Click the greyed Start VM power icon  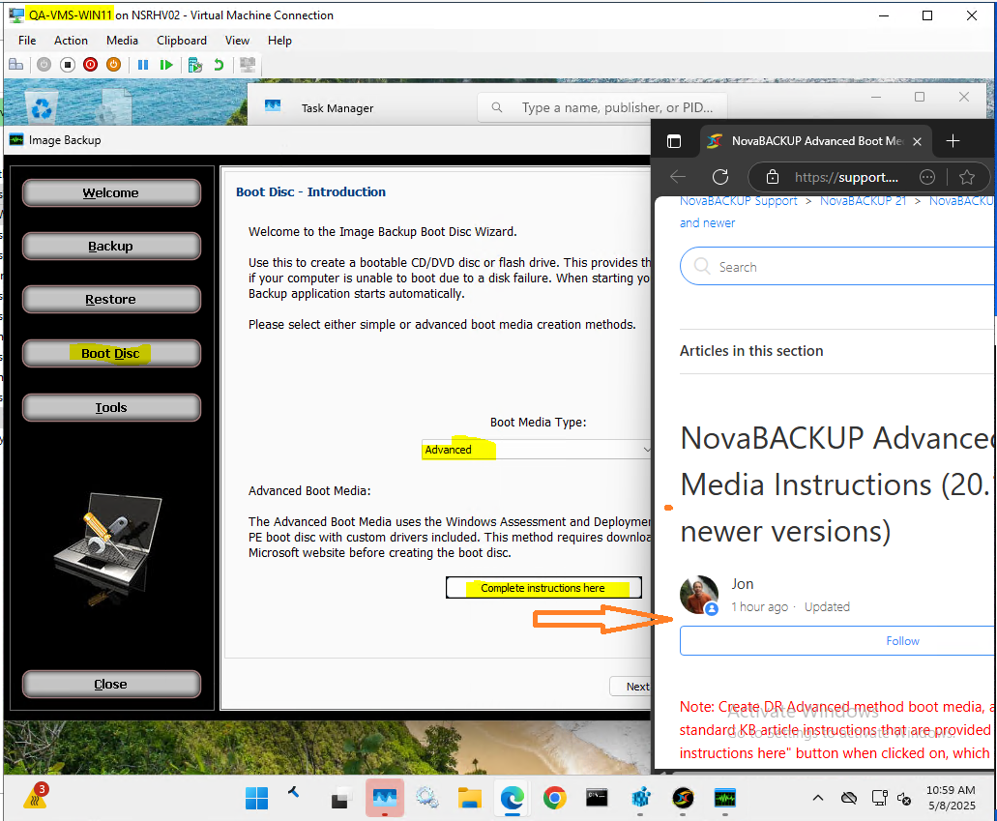tap(44, 64)
